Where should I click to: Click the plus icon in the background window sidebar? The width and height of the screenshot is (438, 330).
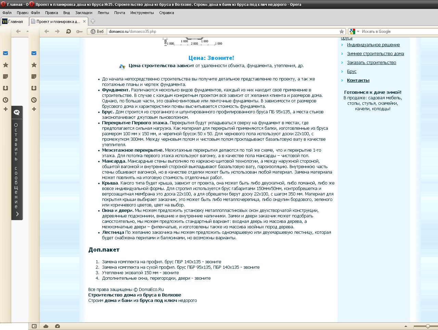click(x=5, y=109)
